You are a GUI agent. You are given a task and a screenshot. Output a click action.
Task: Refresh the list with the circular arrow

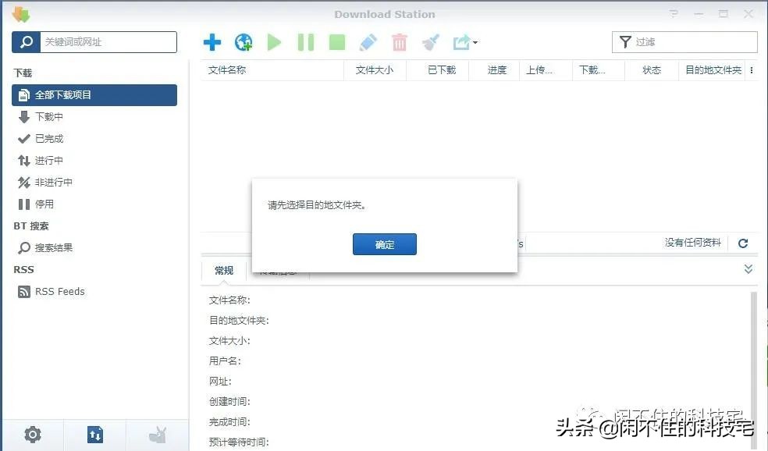(x=742, y=243)
